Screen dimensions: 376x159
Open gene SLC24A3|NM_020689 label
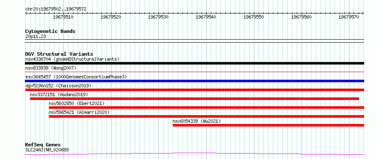tap(47, 150)
